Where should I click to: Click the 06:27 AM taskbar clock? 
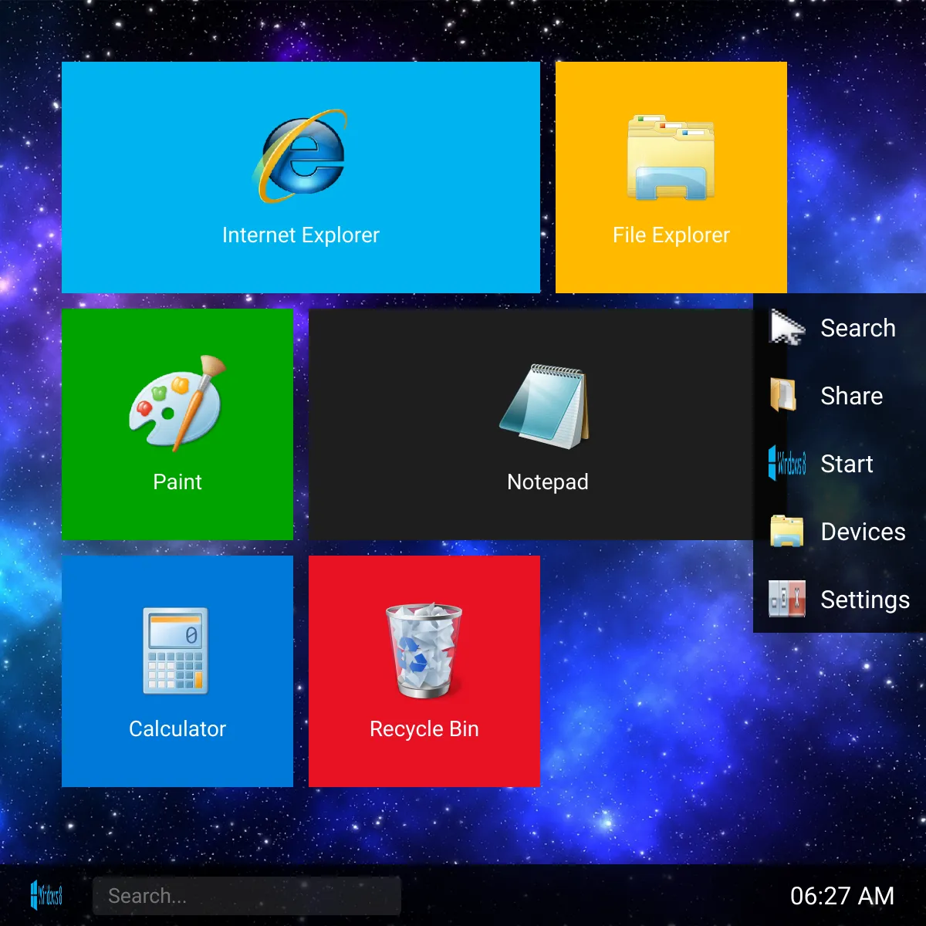click(842, 896)
